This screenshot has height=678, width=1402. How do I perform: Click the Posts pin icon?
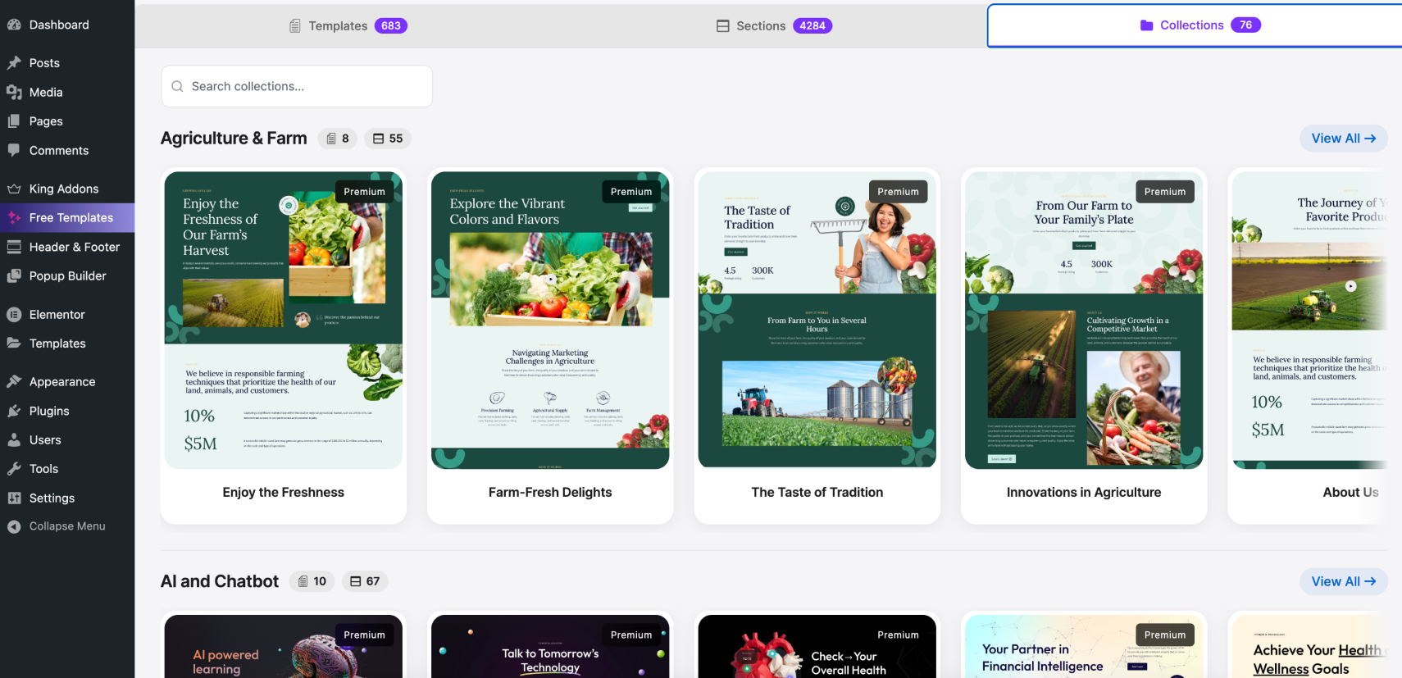pos(14,63)
